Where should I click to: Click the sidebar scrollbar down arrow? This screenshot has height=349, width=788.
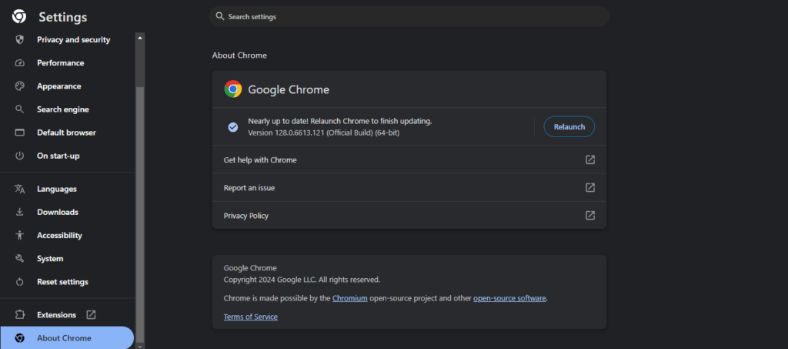coord(140,346)
